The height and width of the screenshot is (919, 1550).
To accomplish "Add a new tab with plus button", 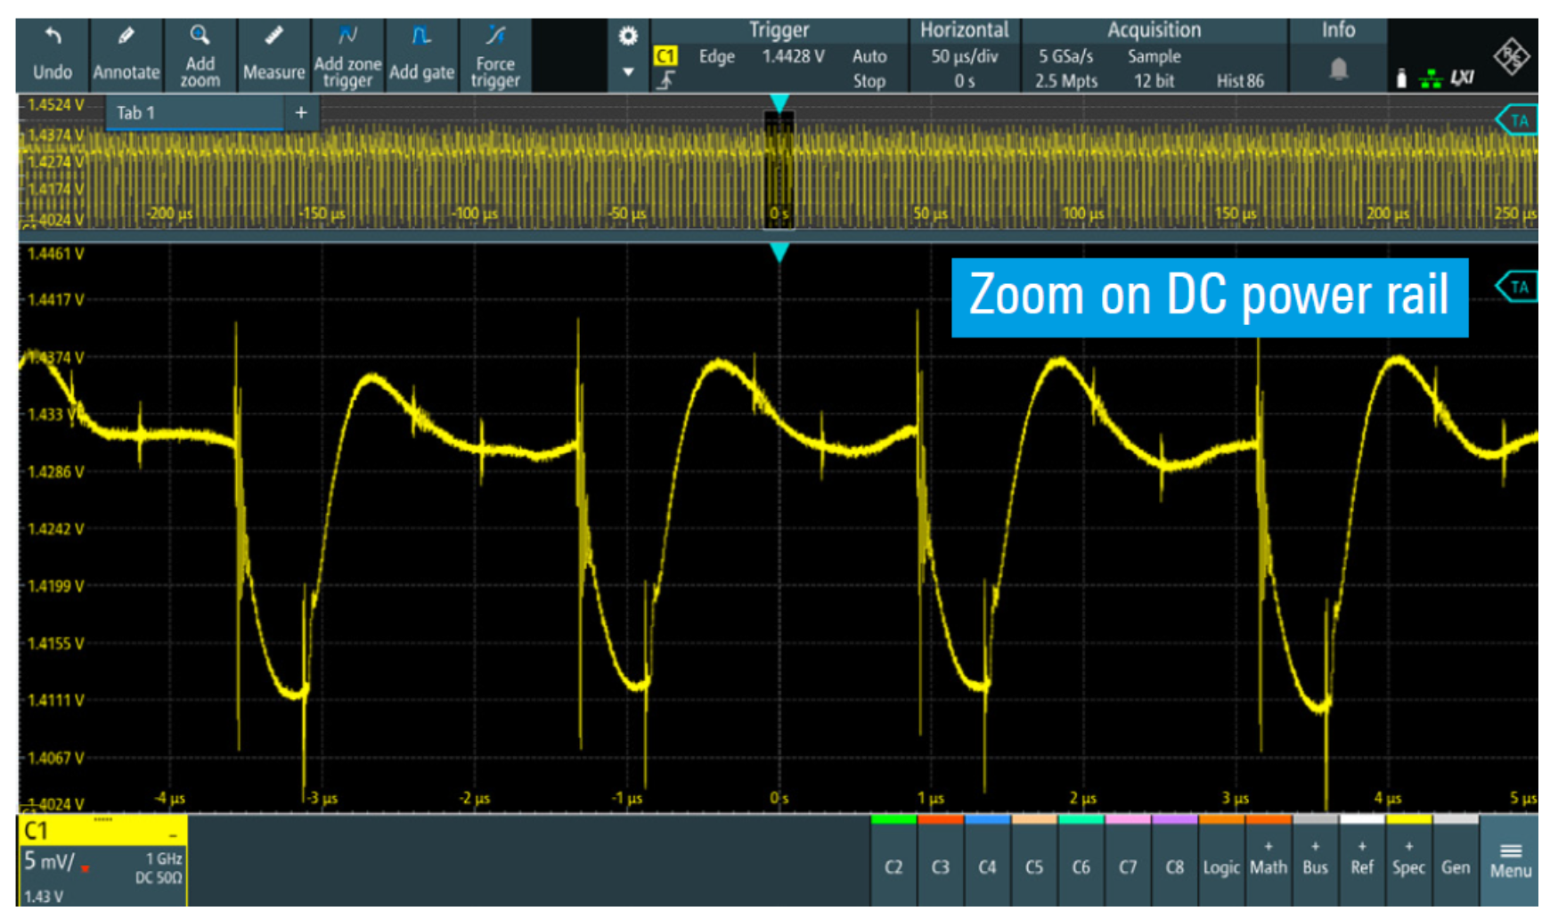I will click(x=301, y=113).
